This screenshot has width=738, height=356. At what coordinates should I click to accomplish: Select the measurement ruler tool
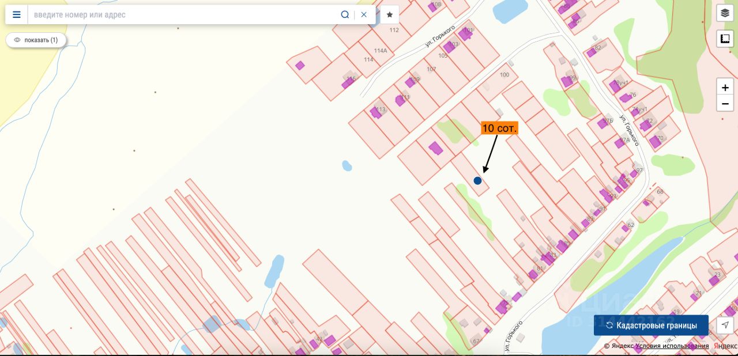[x=725, y=39]
